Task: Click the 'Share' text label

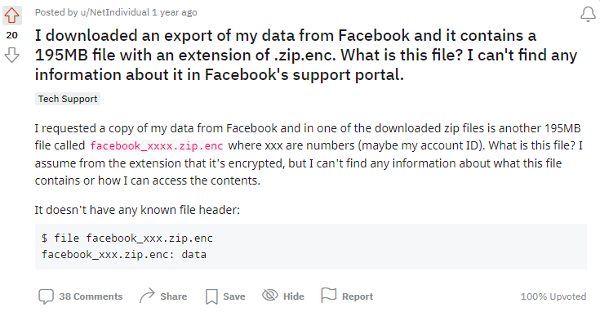Action: (x=174, y=296)
